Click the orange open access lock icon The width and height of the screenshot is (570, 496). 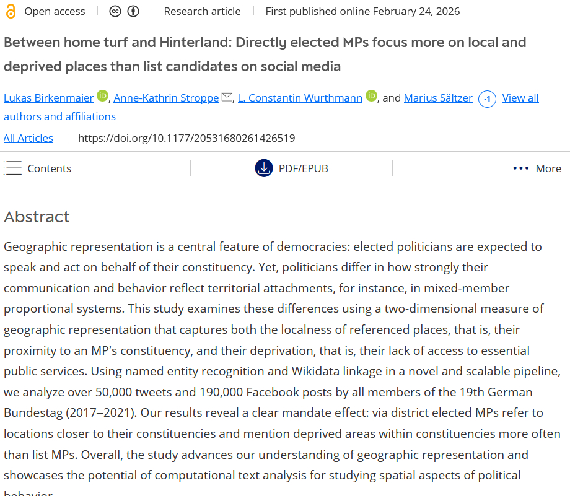(x=10, y=11)
